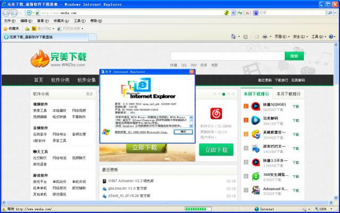The height and width of the screenshot is (213, 340).
Task: Select the 本周下载排行 tab
Action: tap(256, 94)
